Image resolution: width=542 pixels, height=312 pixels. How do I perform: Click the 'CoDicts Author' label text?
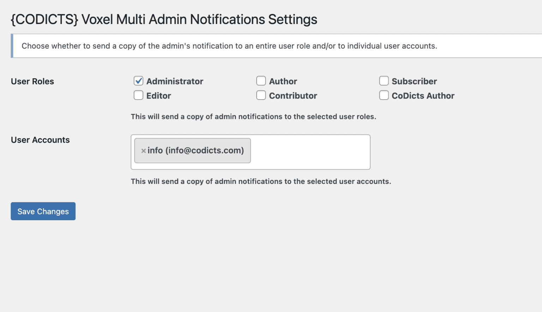[423, 96]
